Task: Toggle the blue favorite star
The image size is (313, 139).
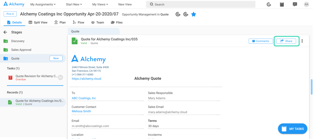Action: (x=193, y=14)
